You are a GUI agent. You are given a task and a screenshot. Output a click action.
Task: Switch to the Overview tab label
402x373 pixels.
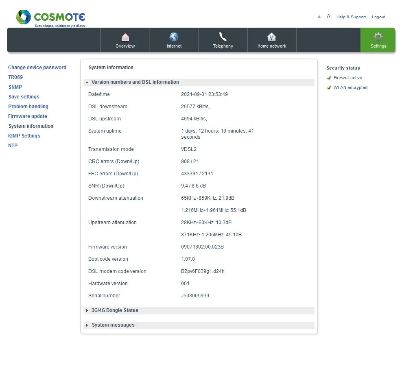(x=125, y=46)
